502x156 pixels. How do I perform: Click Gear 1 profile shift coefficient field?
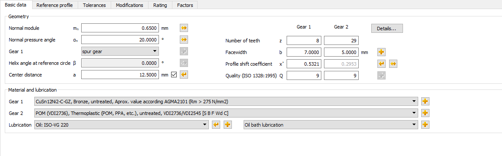click(304, 64)
